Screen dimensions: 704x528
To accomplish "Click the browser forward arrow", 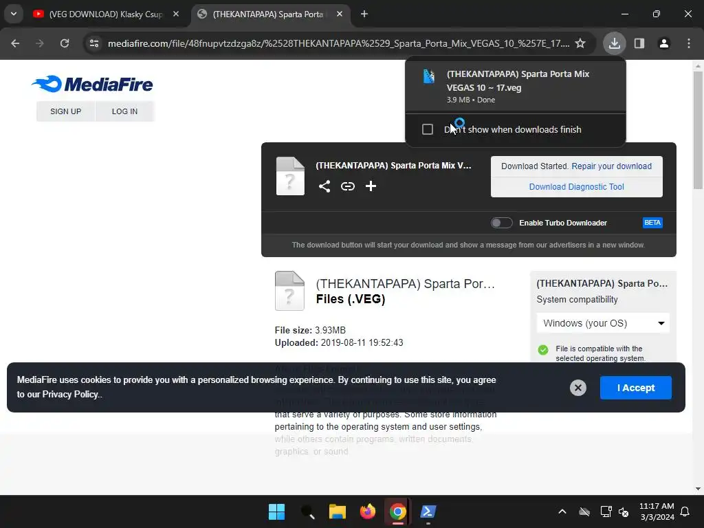I will [x=39, y=43].
